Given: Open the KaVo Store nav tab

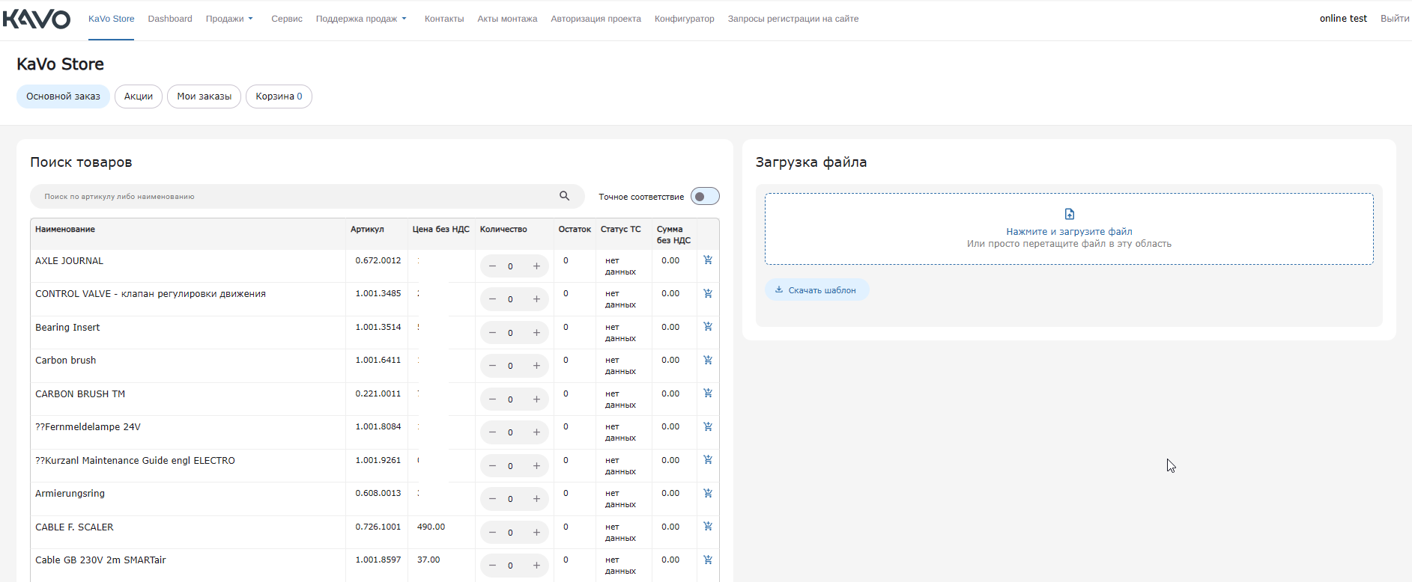Looking at the screenshot, I should pyautogui.click(x=112, y=19).
